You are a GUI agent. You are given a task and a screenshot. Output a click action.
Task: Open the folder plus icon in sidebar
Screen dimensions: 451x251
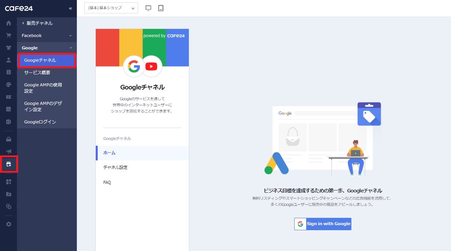point(8,194)
